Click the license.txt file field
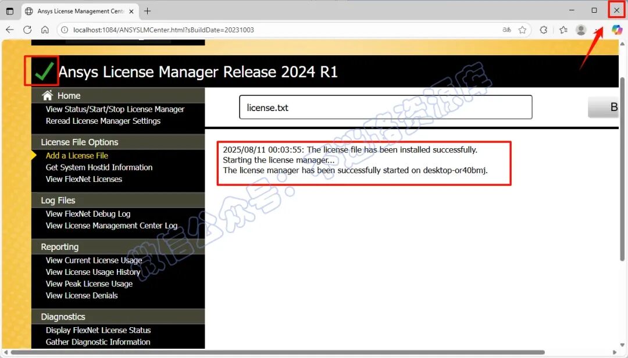Viewport: 628px width, 358px height. tap(386, 108)
